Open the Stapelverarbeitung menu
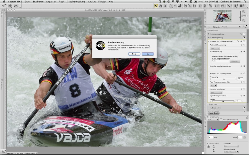This screenshot has width=249, height=155. (x=76, y=2)
